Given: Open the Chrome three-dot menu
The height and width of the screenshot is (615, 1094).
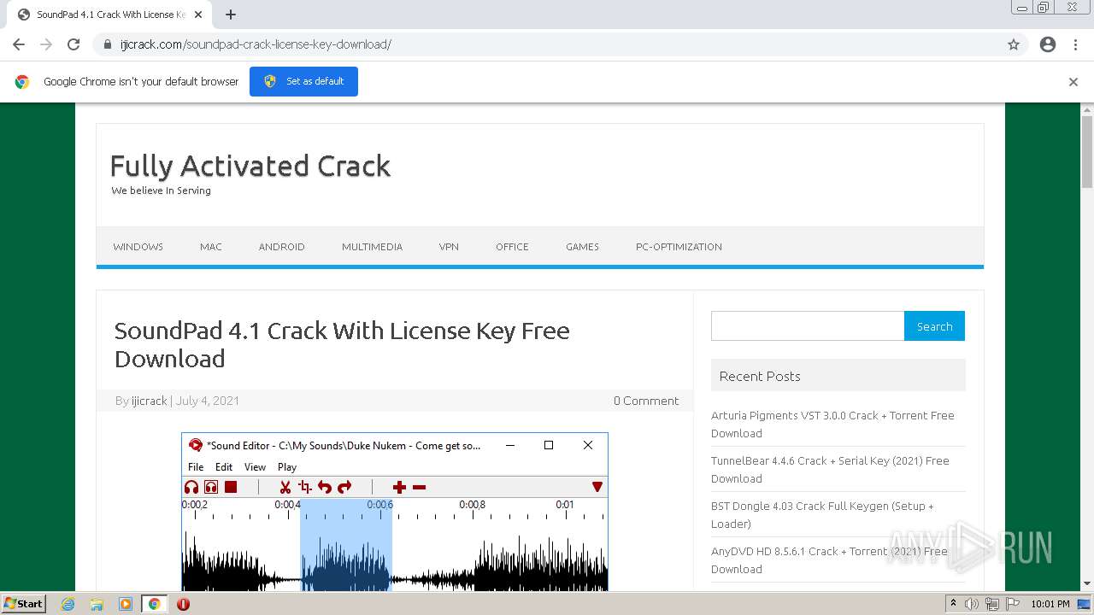Looking at the screenshot, I should (x=1075, y=44).
